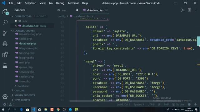Launch Microsoft Edge from the taskbar
The width and height of the screenshot is (200, 112).
coord(21,110)
